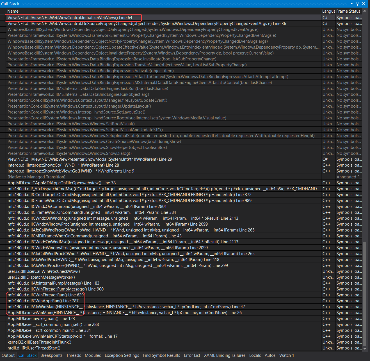This screenshot has width=370, height=361.
Task: Switch to the Output tab
Action: coord(8,355)
